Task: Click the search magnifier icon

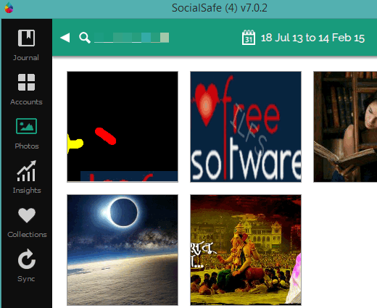Action: point(85,38)
